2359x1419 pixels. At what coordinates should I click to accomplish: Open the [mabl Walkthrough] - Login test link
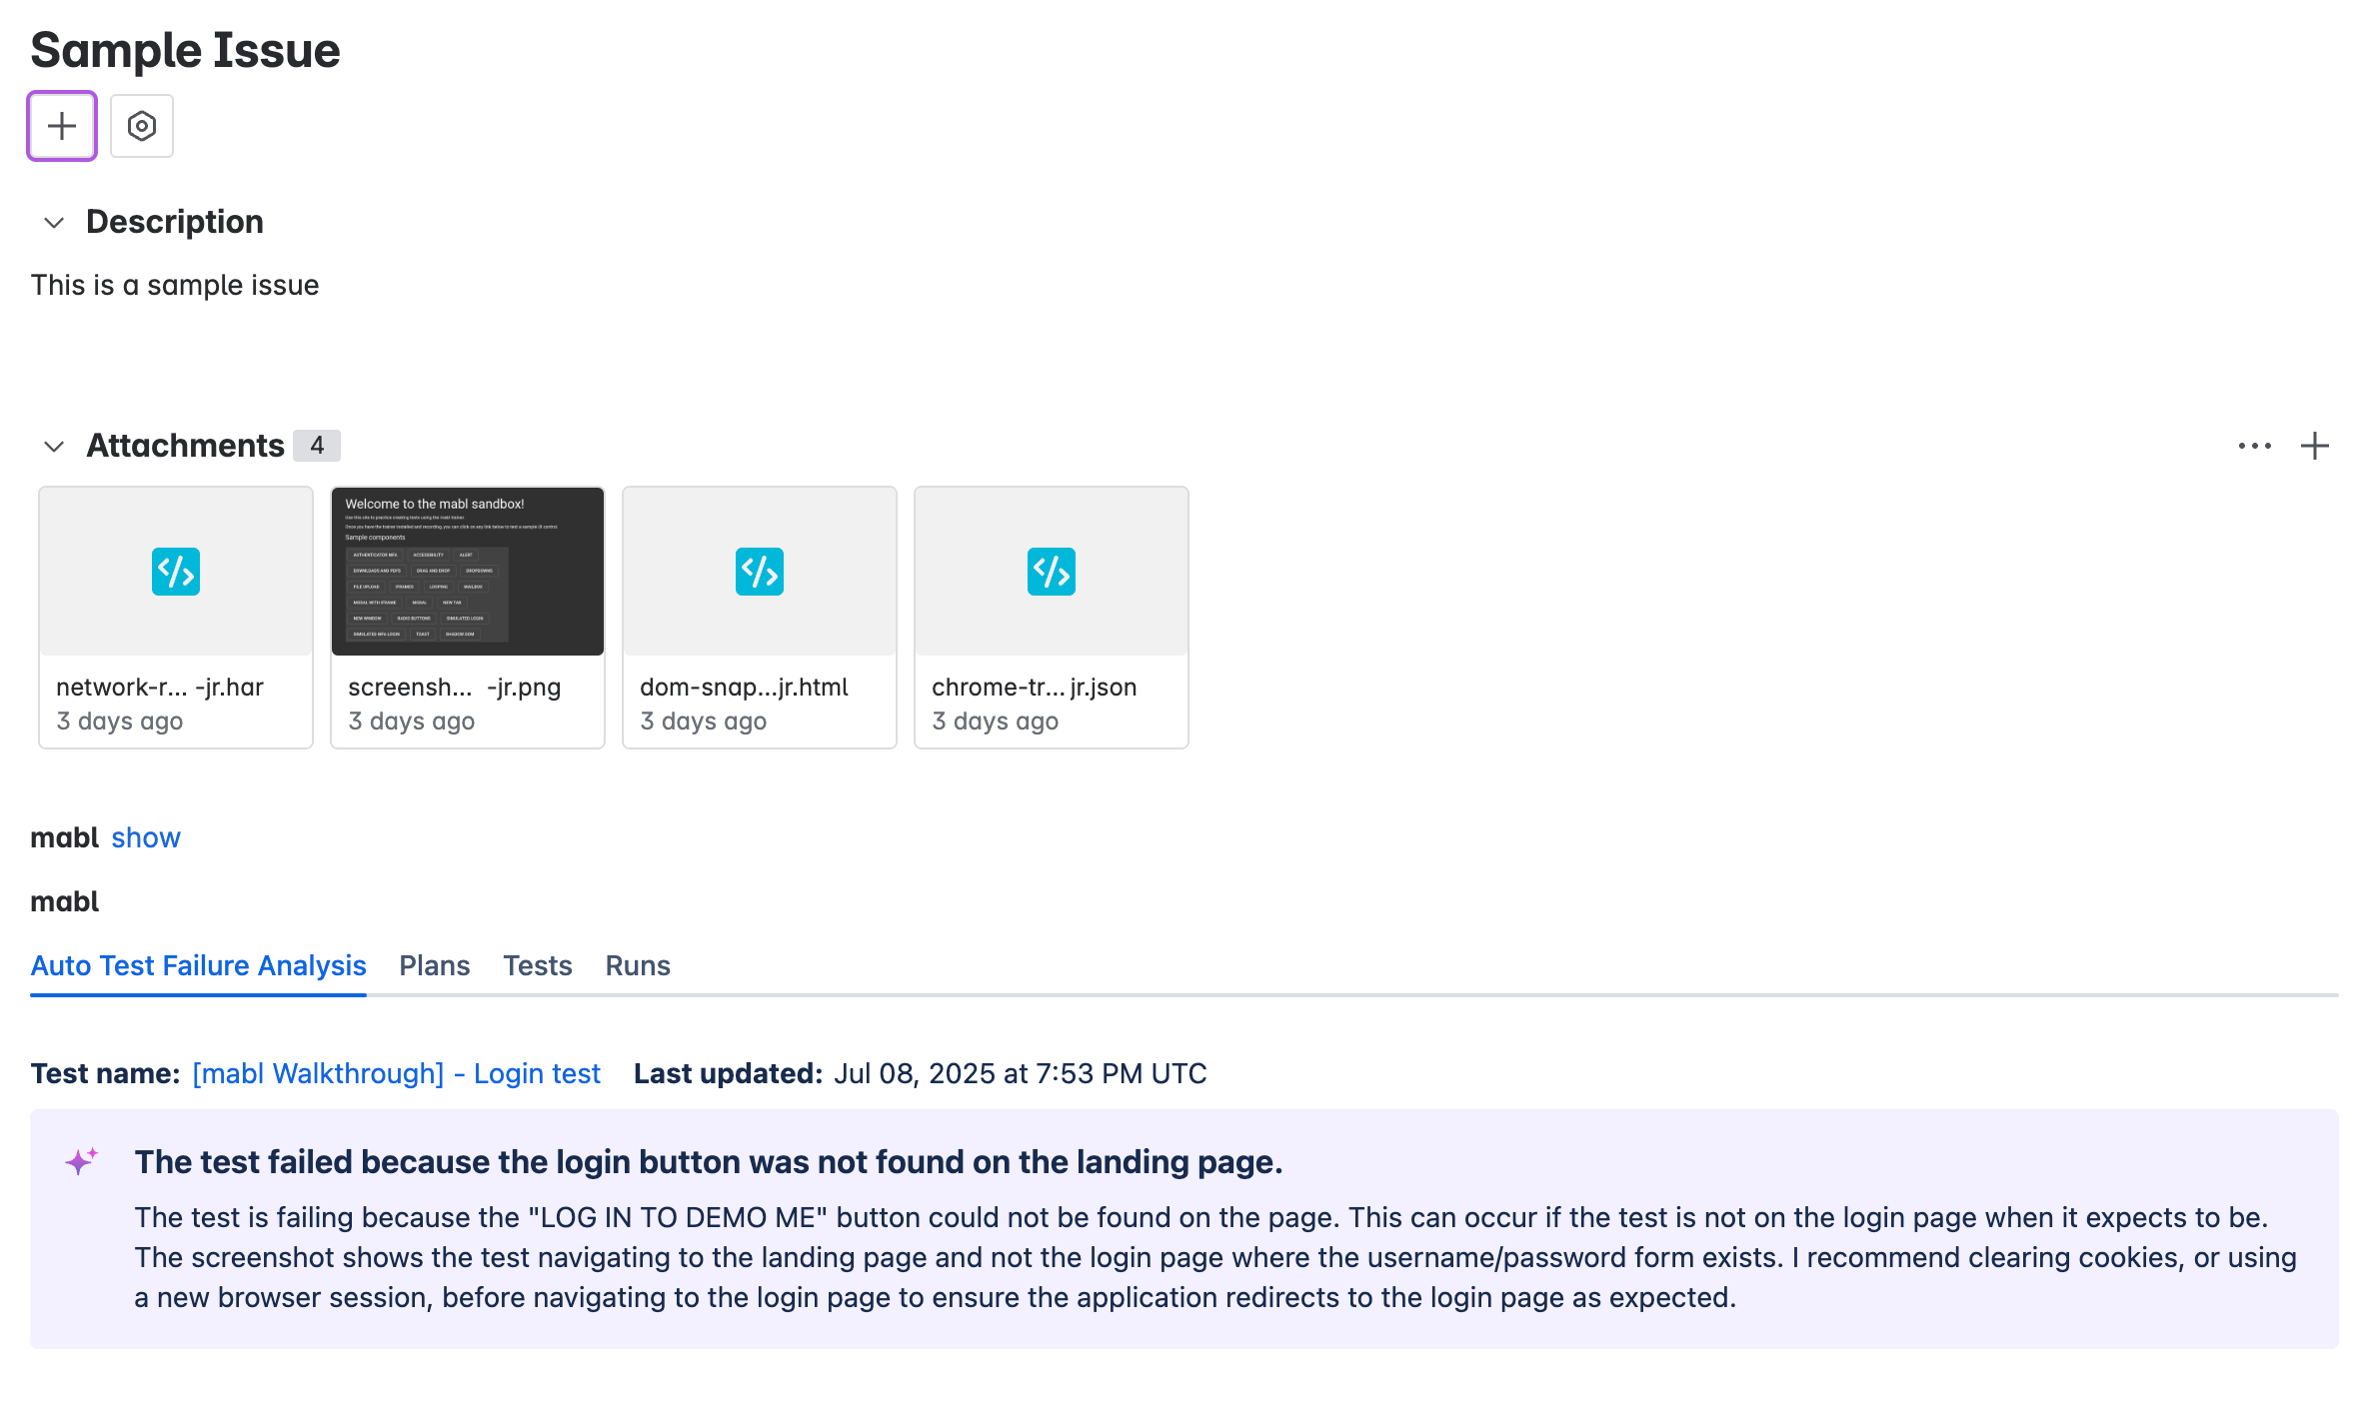coord(396,1073)
